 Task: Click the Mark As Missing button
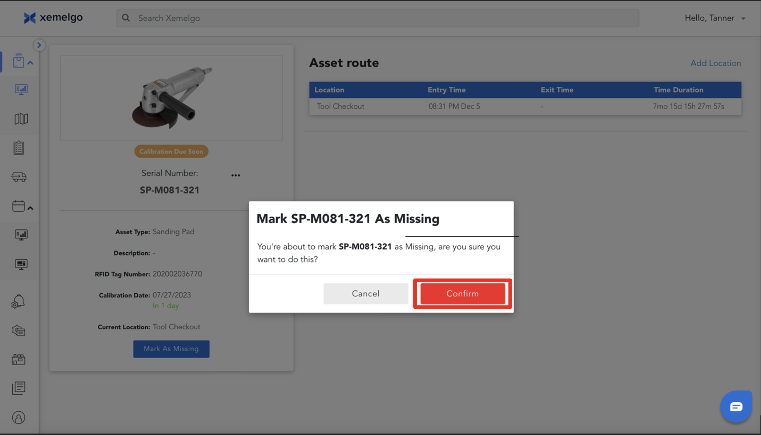[x=171, y=349]
